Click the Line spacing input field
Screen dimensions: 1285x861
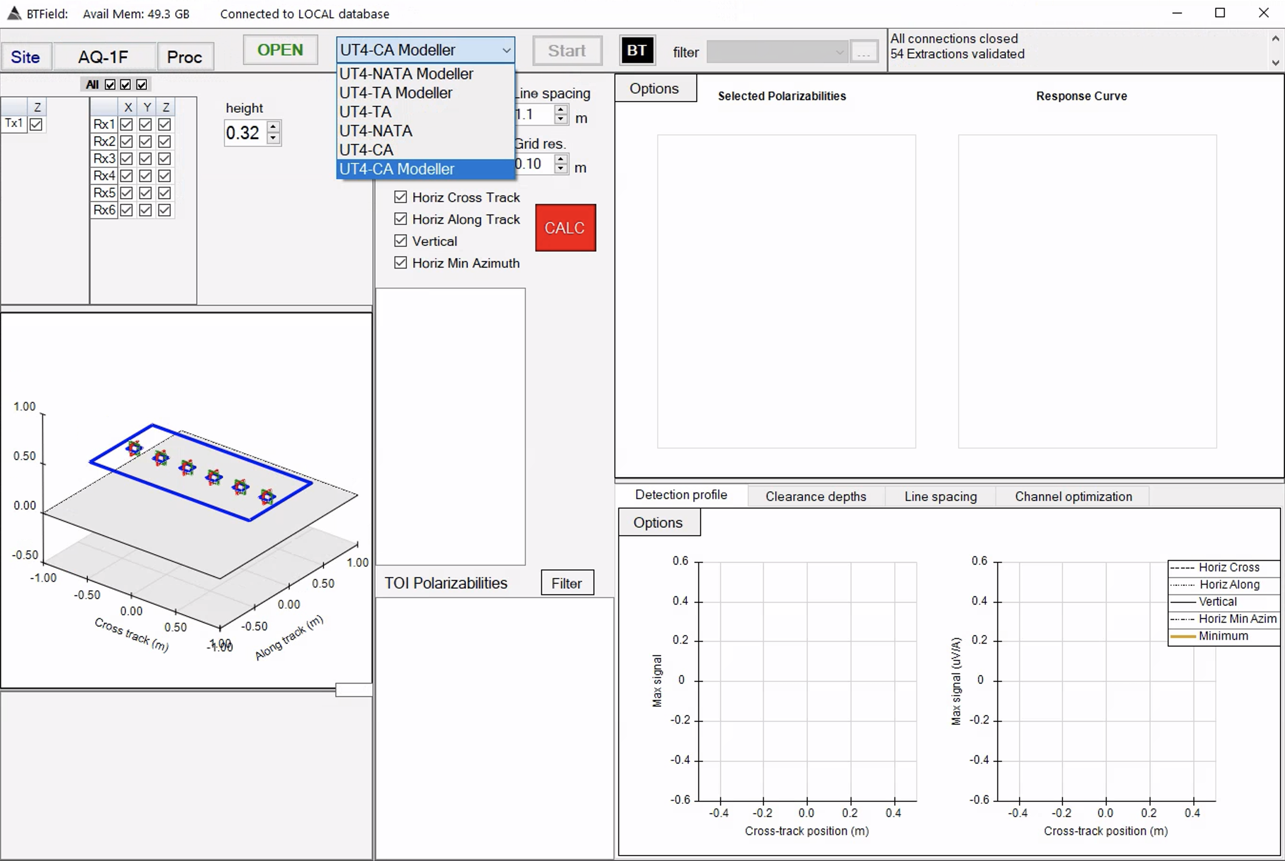coord(534,114)
